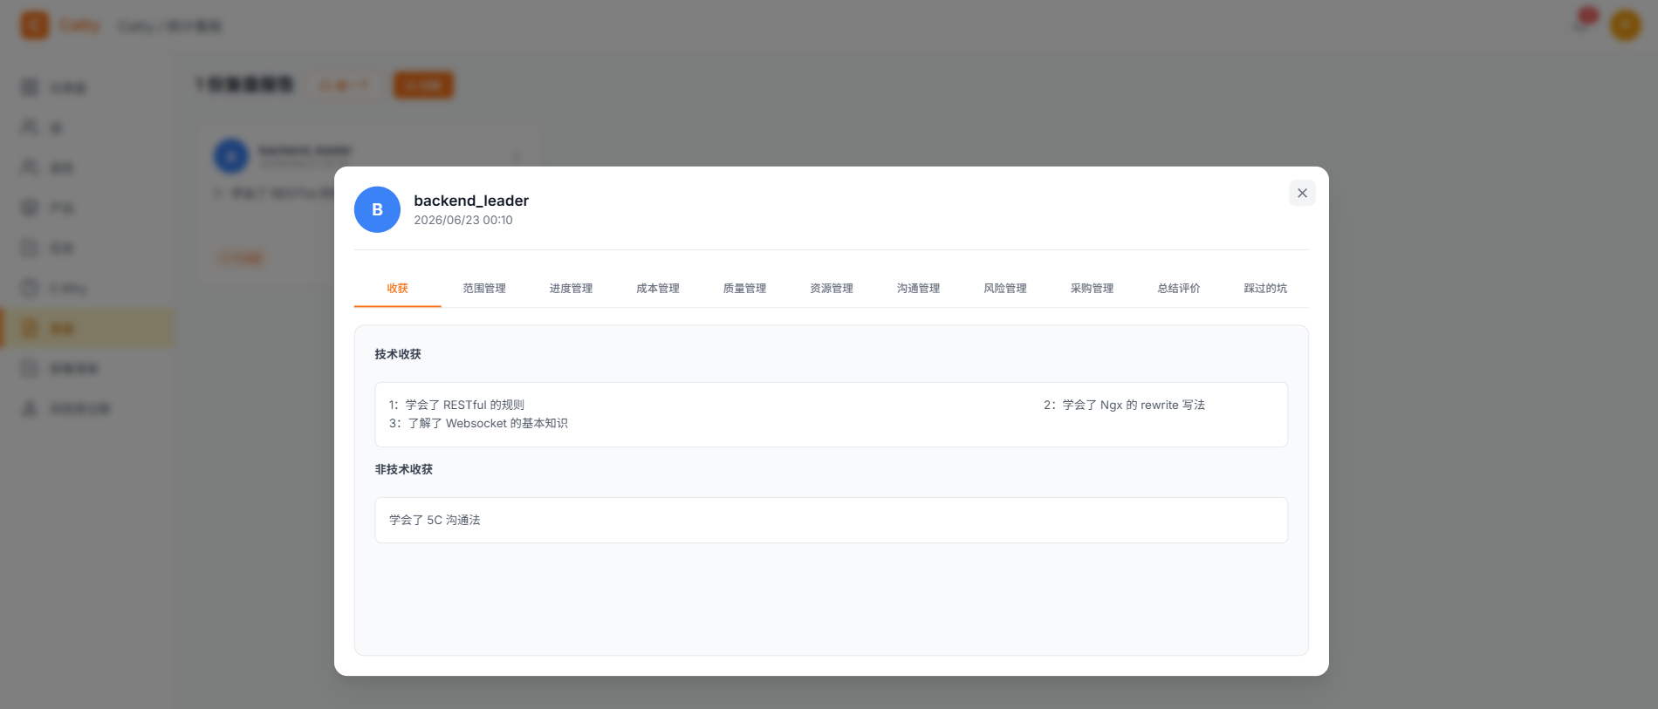Screen dimensions: 1658x709
Task: Select the 采购管理 tab
Action: click(x=1092, y=288)
